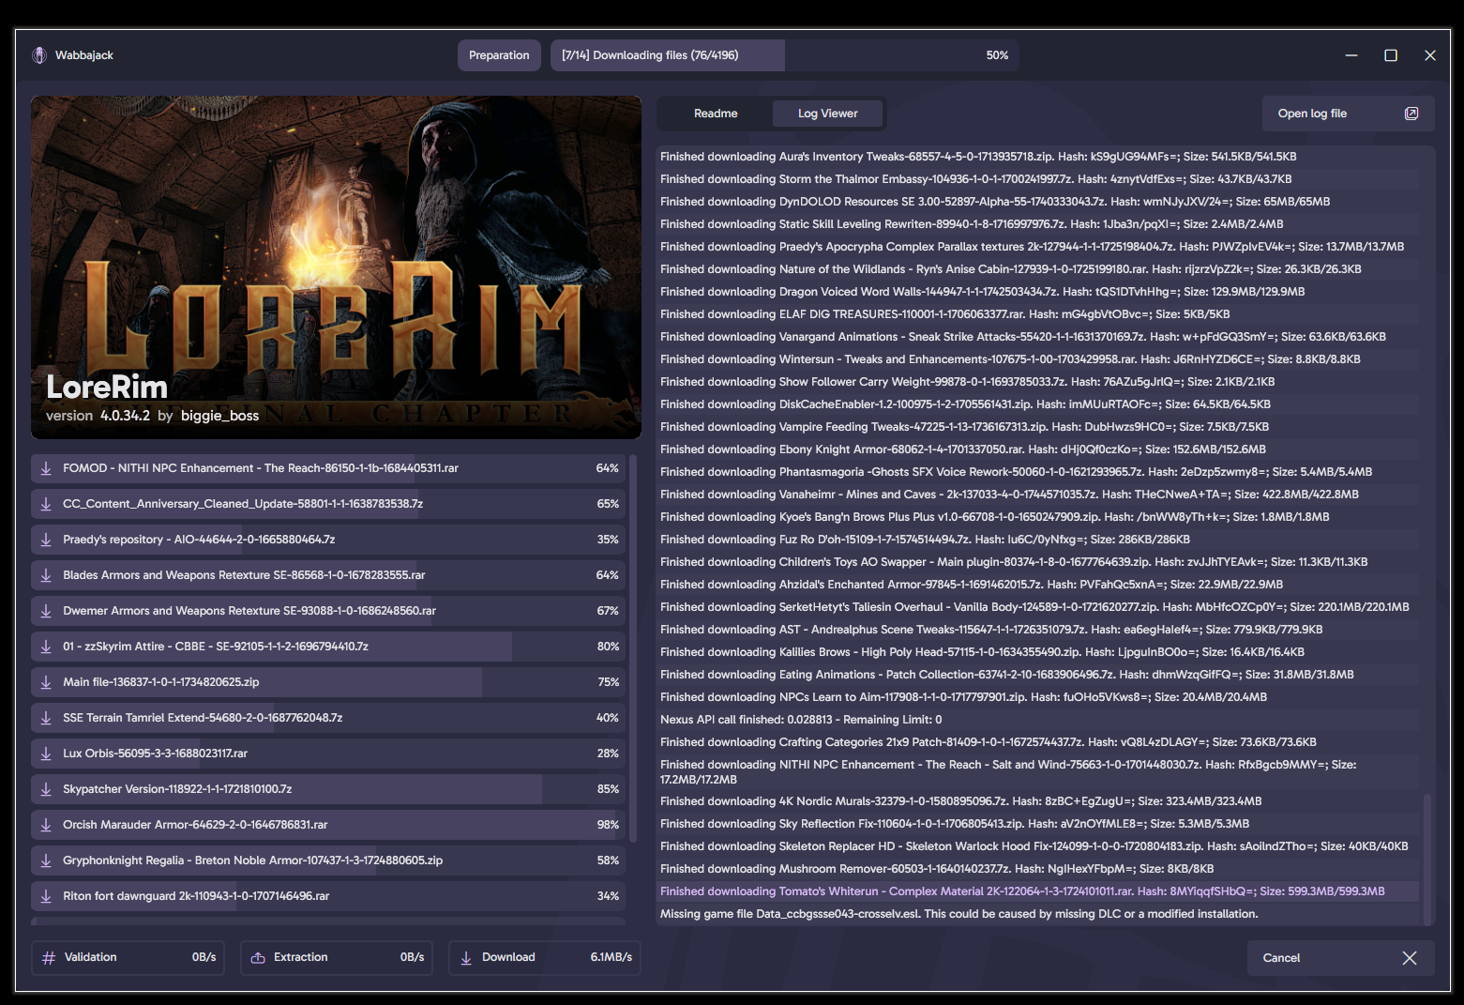Open the Preparation step tab

click(x=499, y=55)
